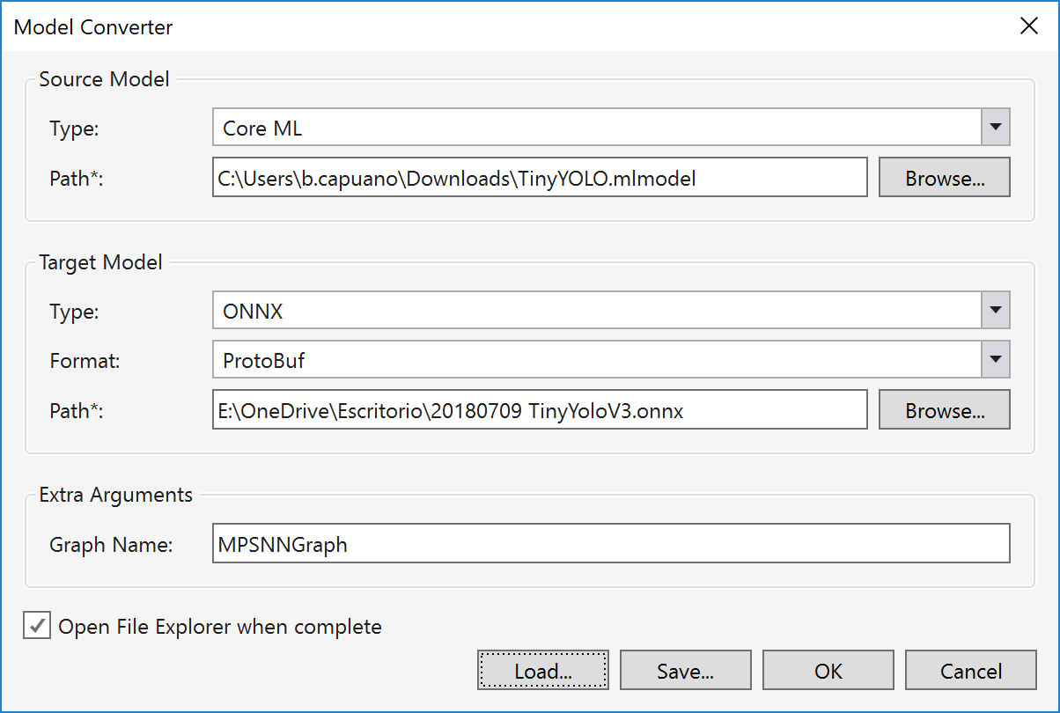Close the Model Converter dialog
This screenshot has width=1060, height=713.
1028,26
